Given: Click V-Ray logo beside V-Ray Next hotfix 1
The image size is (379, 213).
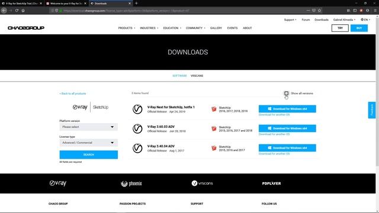Looking at the screenshot, I should pyautogui.click(x=137, y=109).
